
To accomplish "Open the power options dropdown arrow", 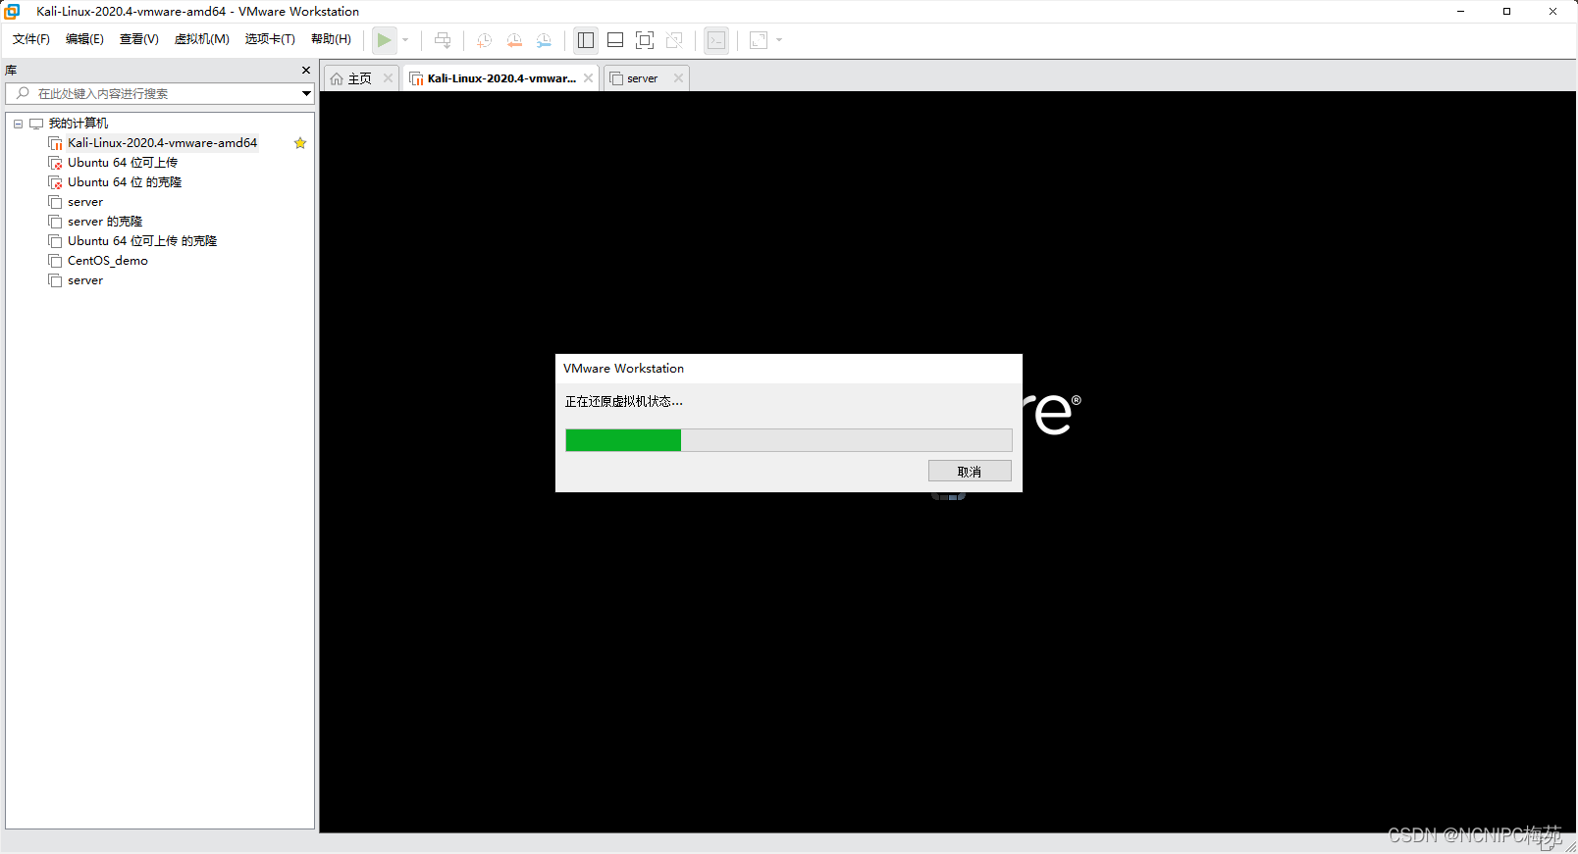I will tap(405, 40).
